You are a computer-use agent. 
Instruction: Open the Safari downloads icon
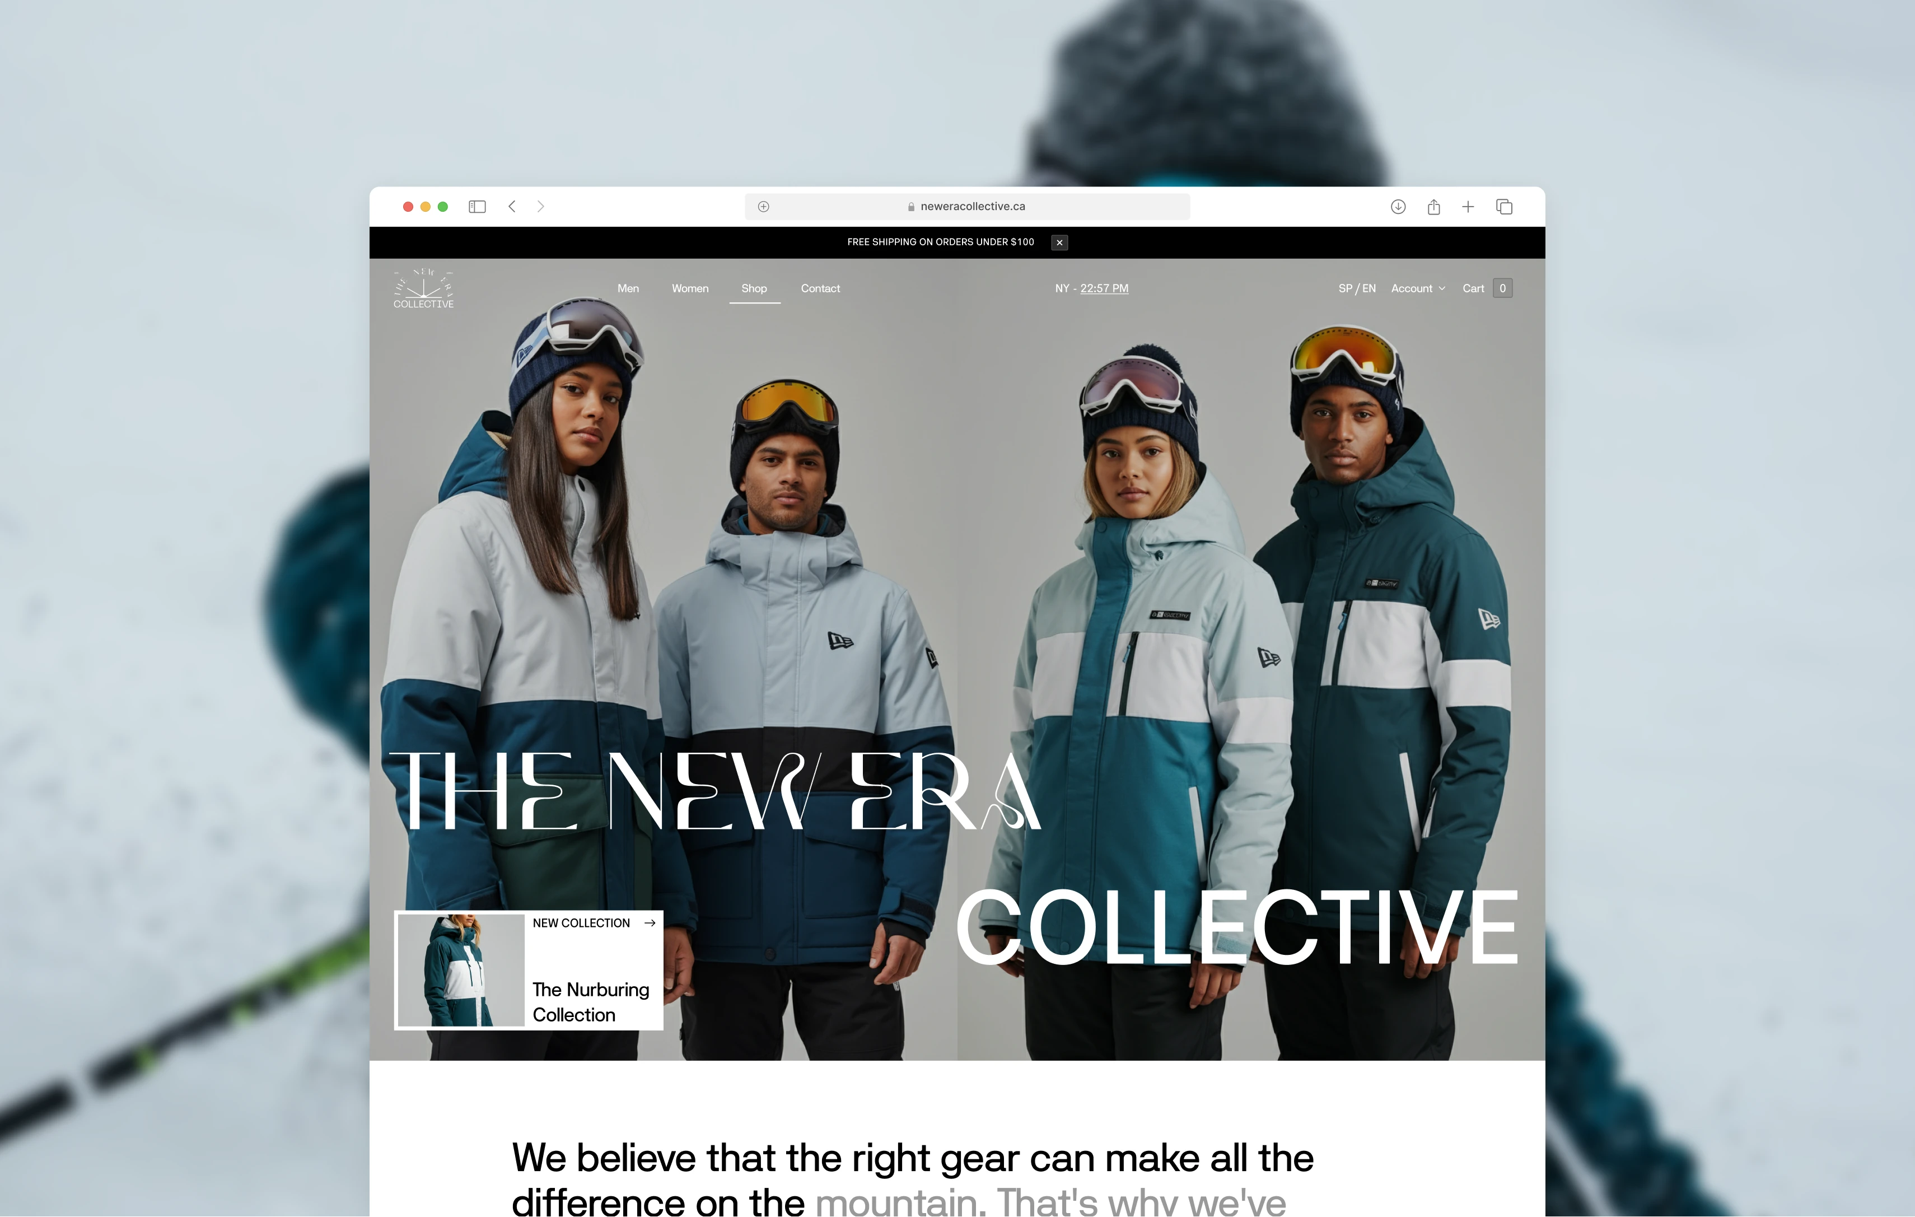1398,207
